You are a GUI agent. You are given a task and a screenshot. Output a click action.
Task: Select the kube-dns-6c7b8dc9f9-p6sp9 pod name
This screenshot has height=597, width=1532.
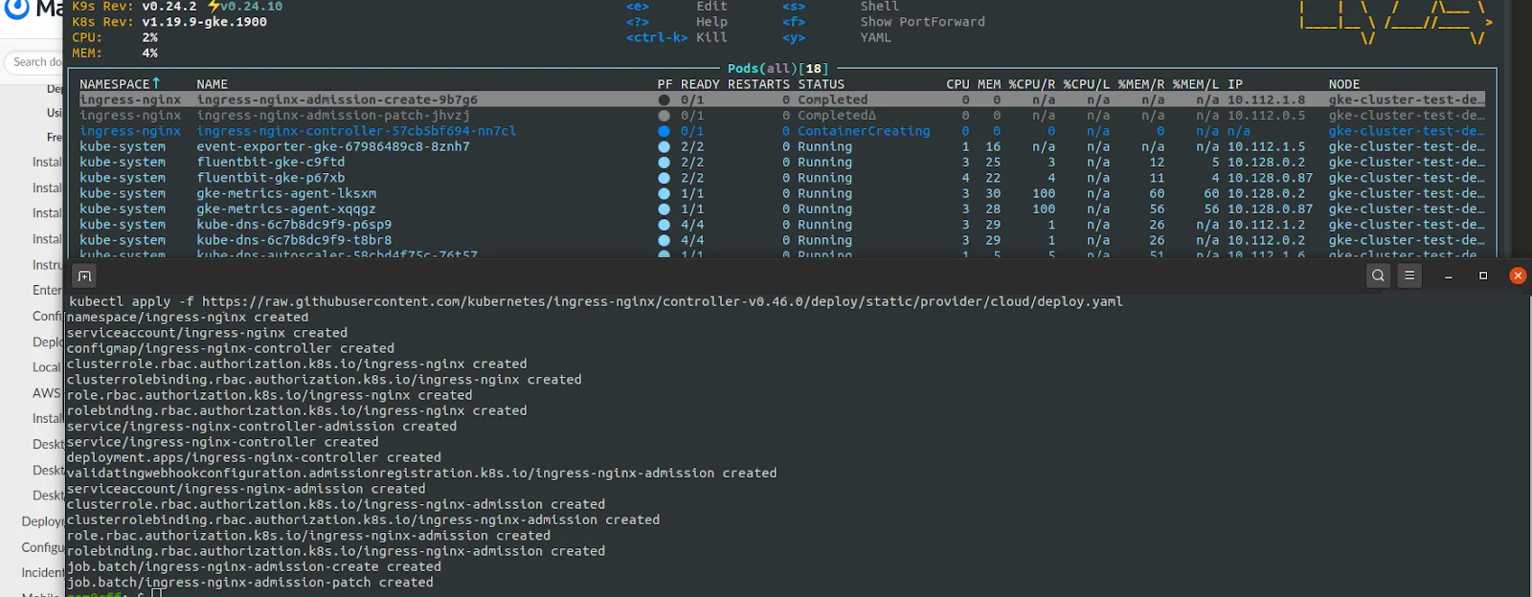(294, 225)
